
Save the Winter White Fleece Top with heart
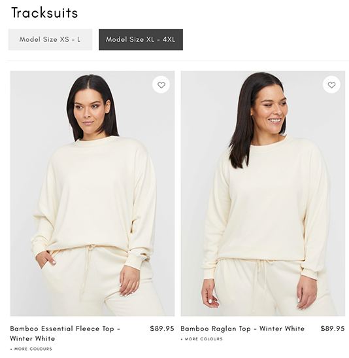161,84
